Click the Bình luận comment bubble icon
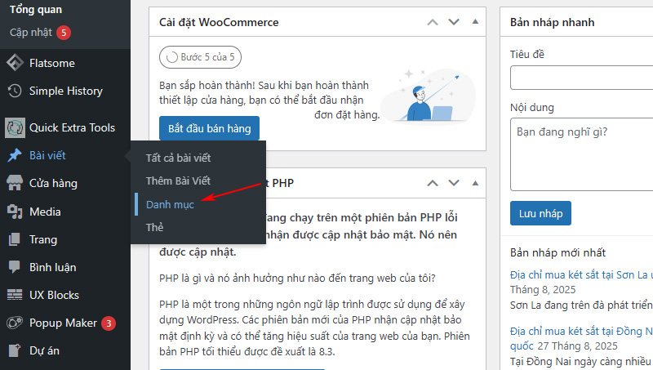653x370 pixels. [15, 267]
